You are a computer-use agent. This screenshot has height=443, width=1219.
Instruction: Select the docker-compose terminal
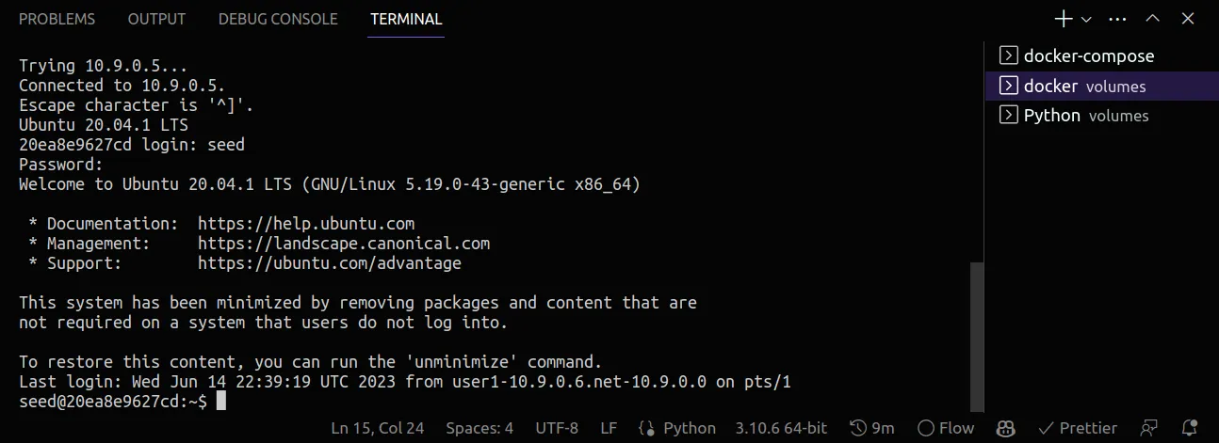(1088, 55)
